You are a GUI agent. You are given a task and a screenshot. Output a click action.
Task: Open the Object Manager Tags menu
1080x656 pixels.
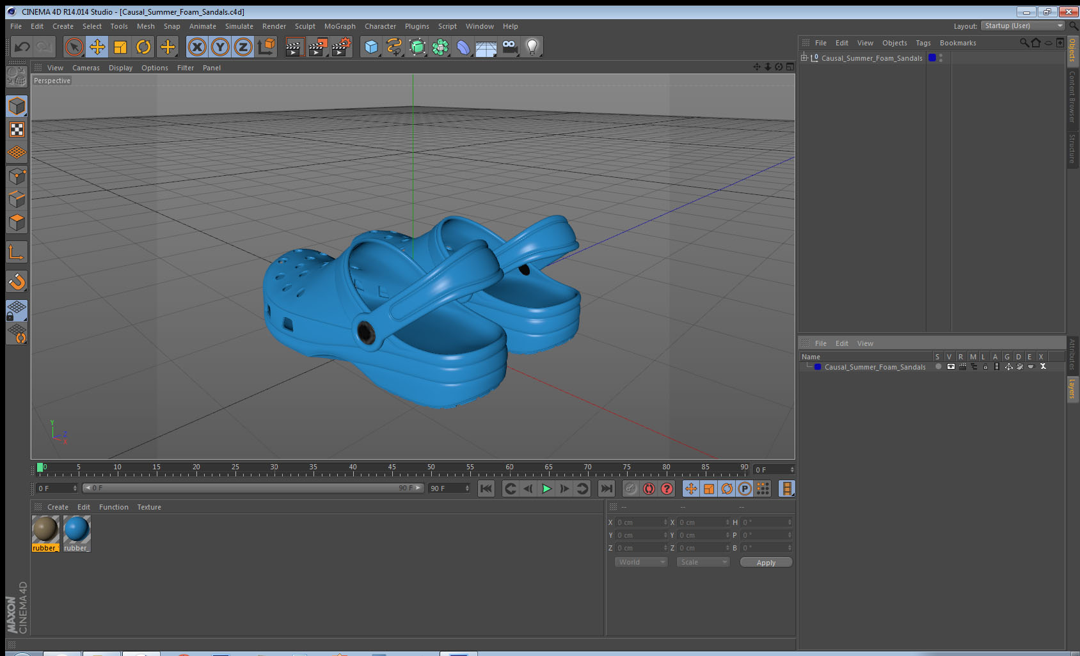[x=923, y=43]
